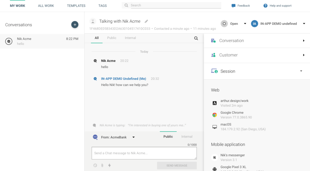The image size is (310, 171).
Task: Click the new conversation plus icon
Action: tap(75, 25)
